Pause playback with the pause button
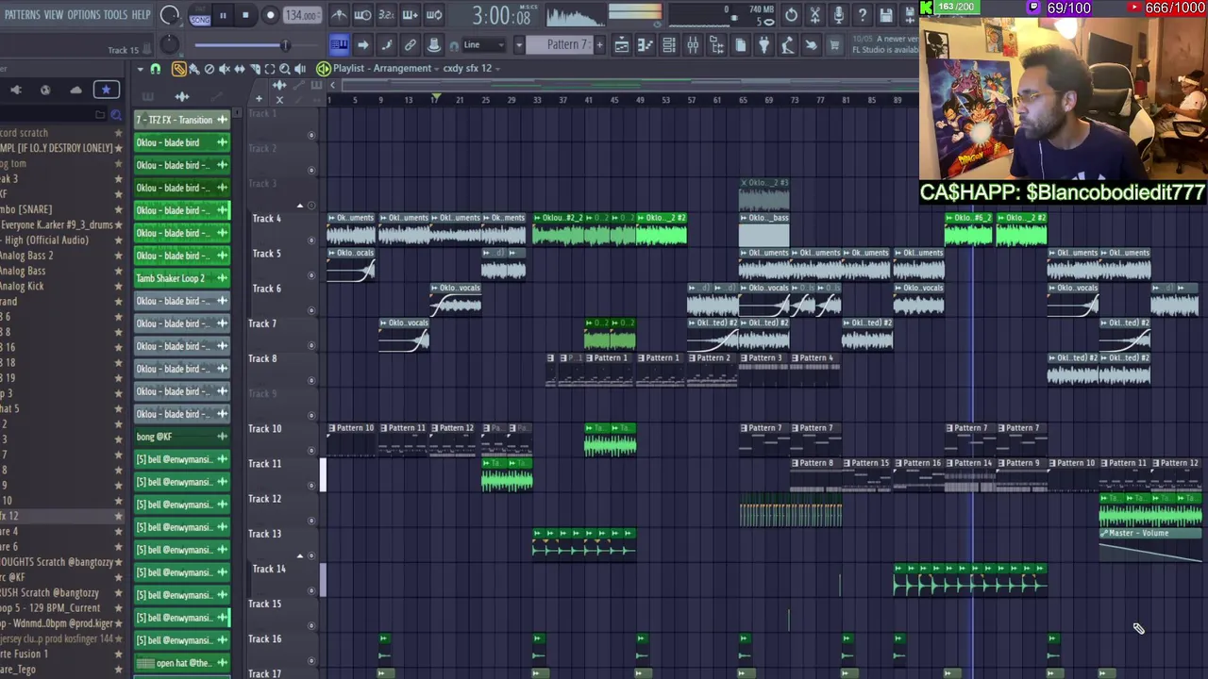Screen dimensions: 1208x679 (x=223, y=15)
